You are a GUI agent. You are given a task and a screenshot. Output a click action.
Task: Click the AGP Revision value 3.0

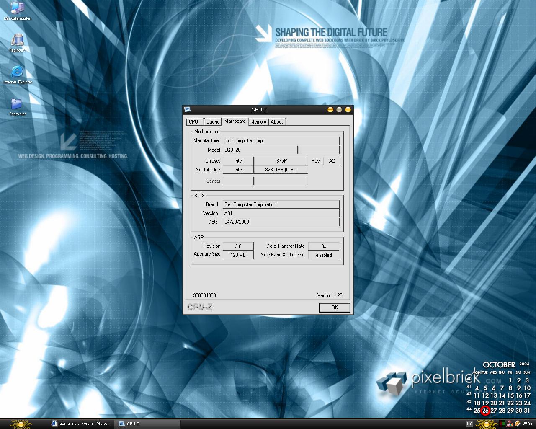click(238, 246)
